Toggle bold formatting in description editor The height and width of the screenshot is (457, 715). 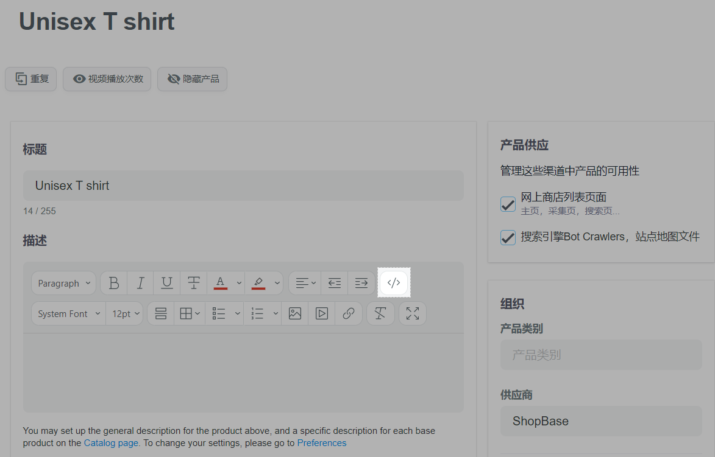[x=114, y=283]
